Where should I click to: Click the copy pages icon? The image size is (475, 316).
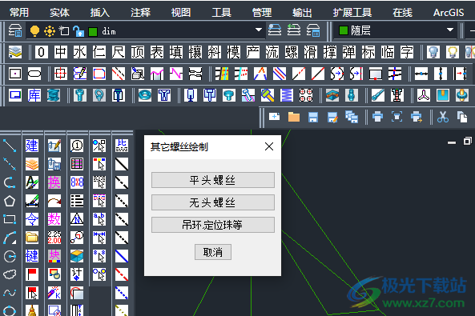462,117
